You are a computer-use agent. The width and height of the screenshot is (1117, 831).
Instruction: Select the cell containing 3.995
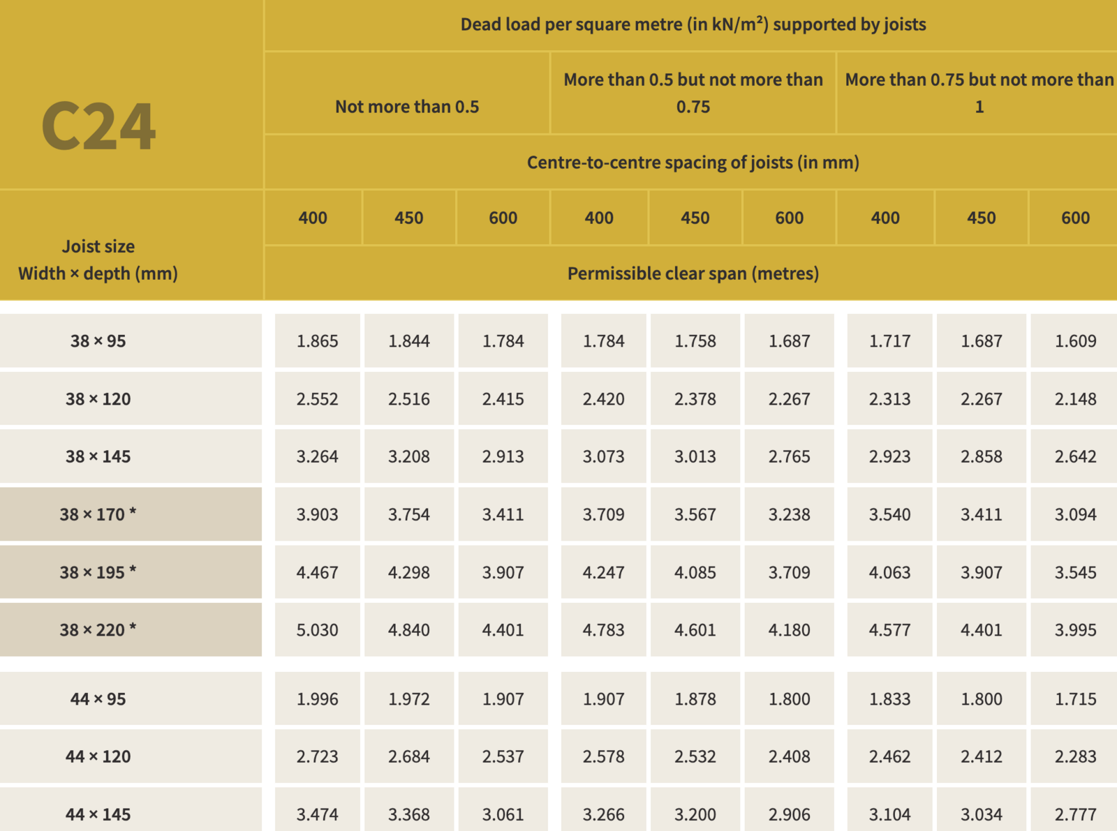[x=1075, y=630]
